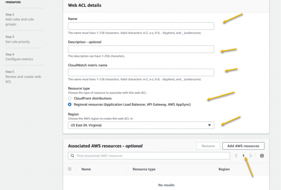Click the search magnifier icon

click(73, 156)
